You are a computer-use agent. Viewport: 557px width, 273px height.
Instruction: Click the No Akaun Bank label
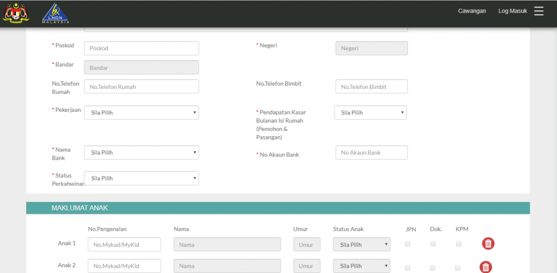(279, 155)
